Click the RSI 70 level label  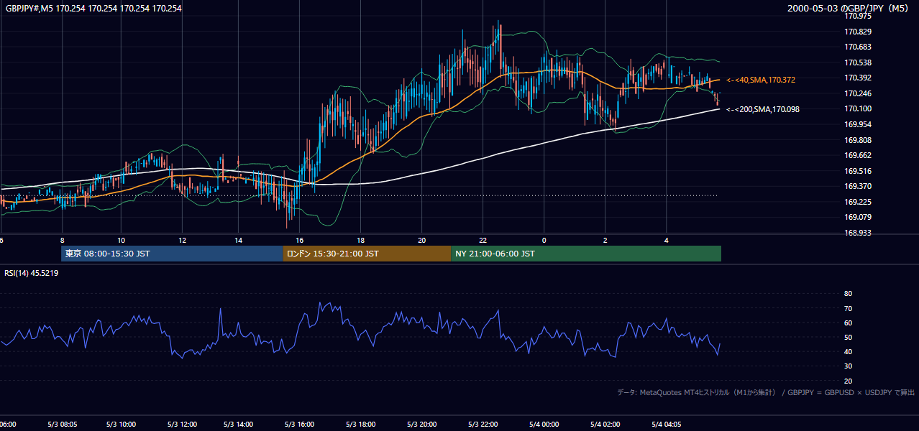tap(848, 308)
